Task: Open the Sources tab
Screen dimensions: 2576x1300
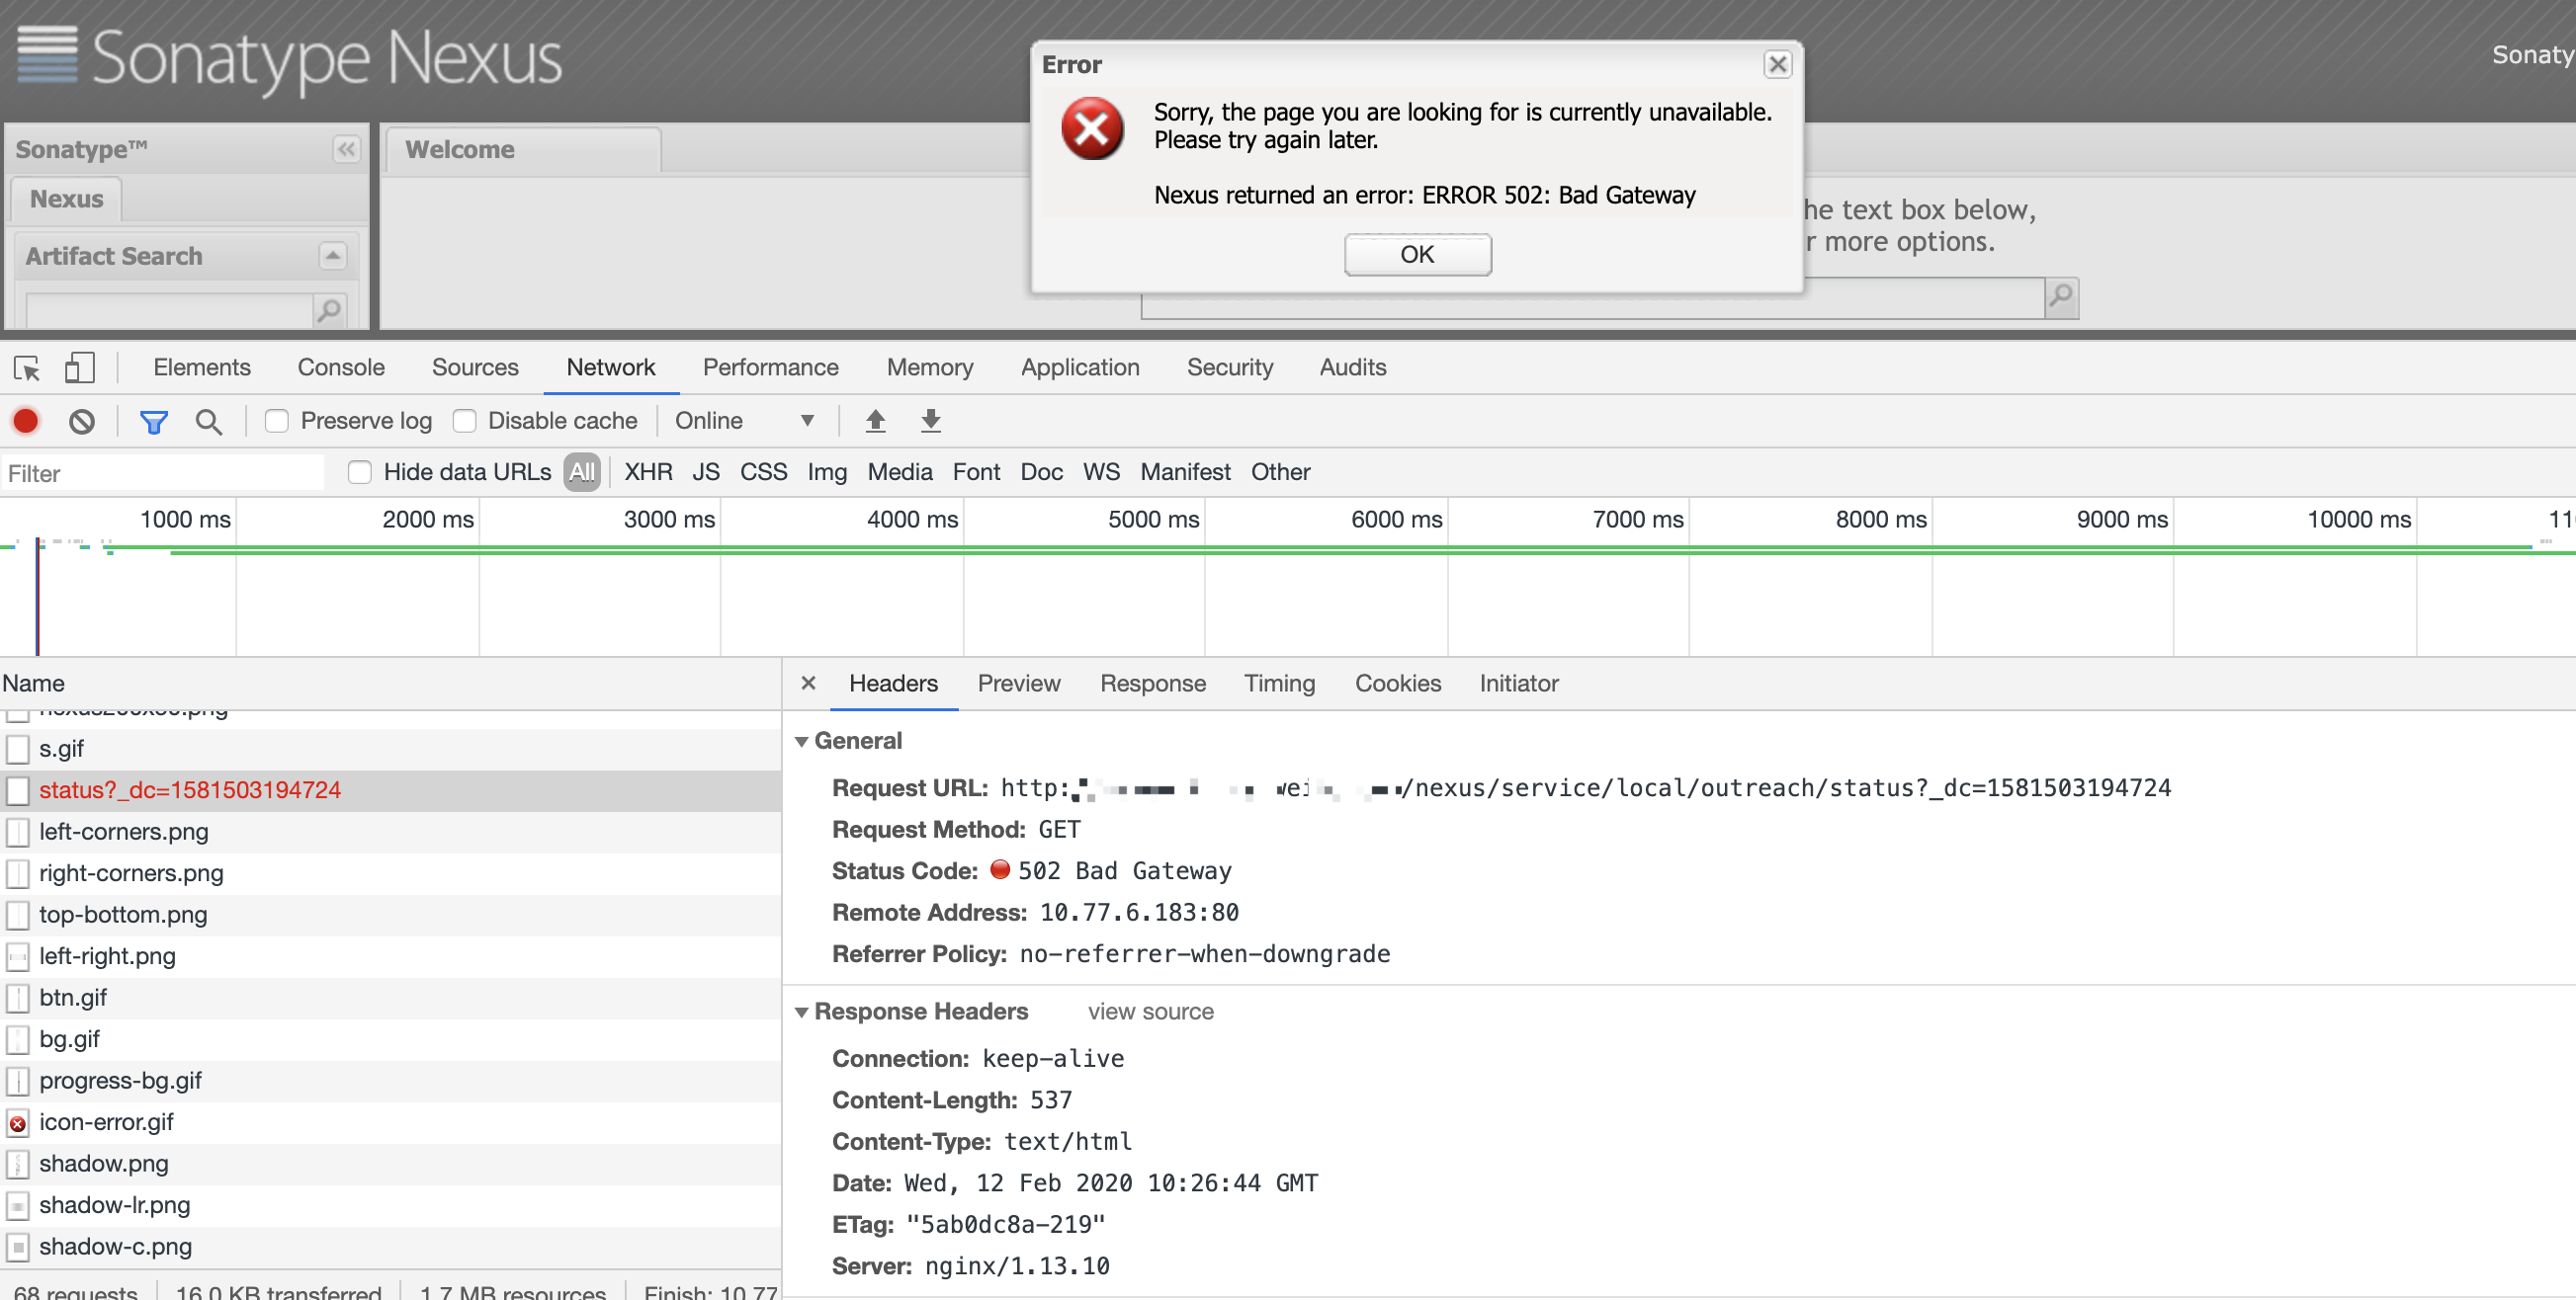Action: (475, 366)
